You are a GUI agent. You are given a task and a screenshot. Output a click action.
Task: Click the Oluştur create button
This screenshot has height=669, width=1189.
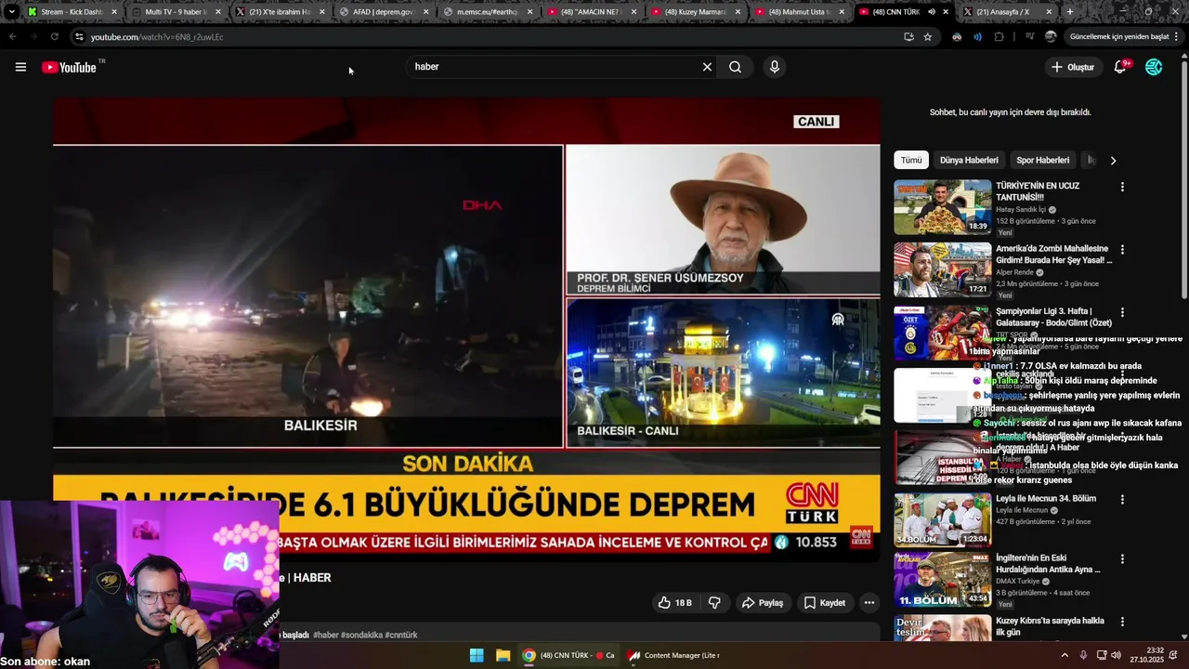[x=1073, y=67]
